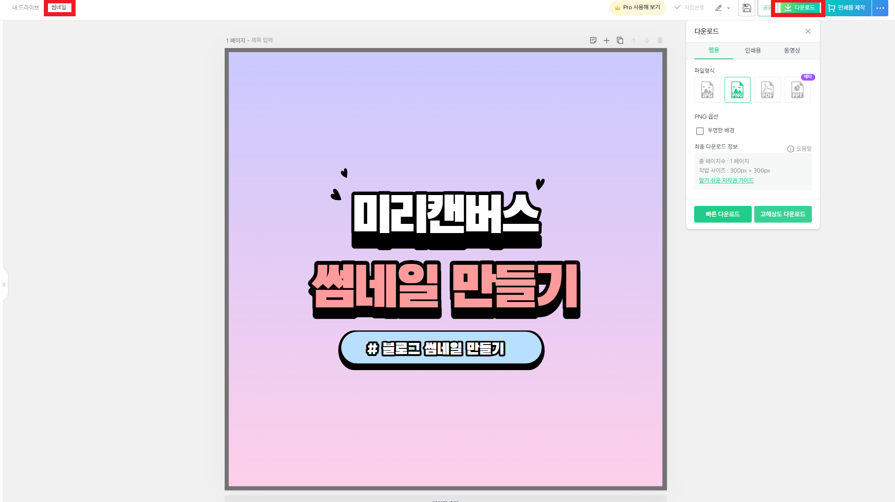895x502 pixels.
Task: Select PNG file format icon
Action: point(737,90)
